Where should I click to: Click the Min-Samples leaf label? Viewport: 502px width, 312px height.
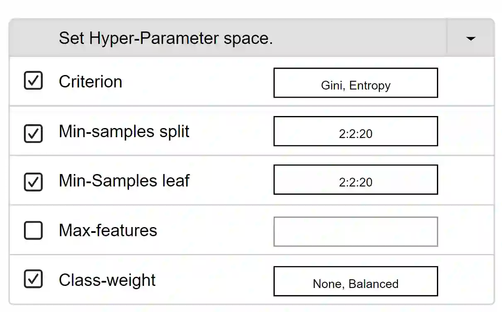click(x=124, y=181)
